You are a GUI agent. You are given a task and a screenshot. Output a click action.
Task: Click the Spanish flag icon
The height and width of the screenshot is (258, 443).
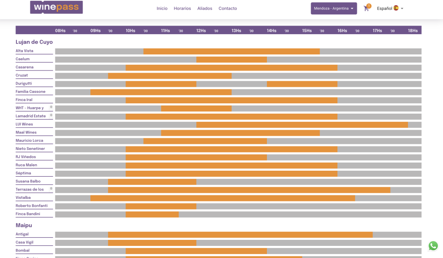(x=396, y=8)
